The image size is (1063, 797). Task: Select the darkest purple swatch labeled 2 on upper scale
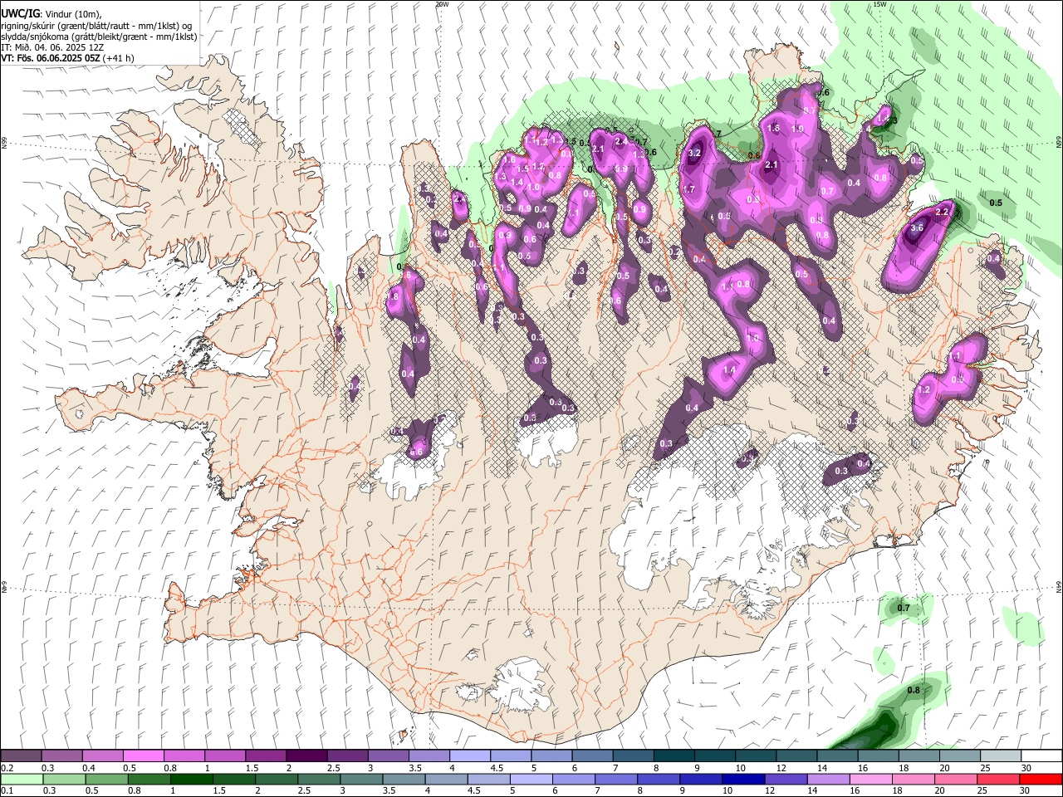click(306, 756)
